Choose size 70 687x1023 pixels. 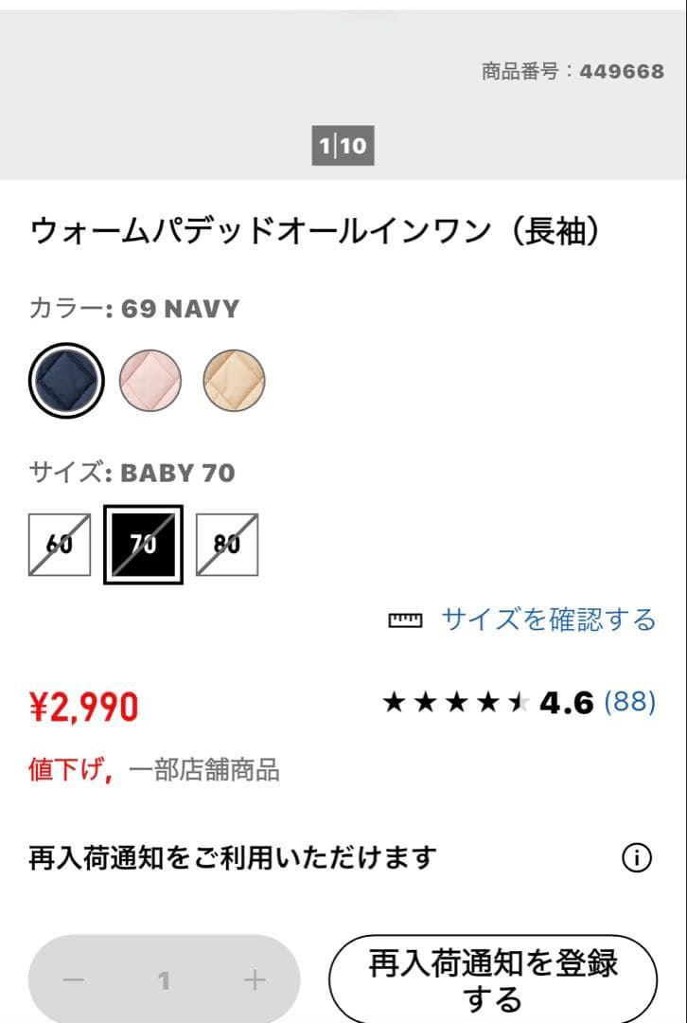143,545
